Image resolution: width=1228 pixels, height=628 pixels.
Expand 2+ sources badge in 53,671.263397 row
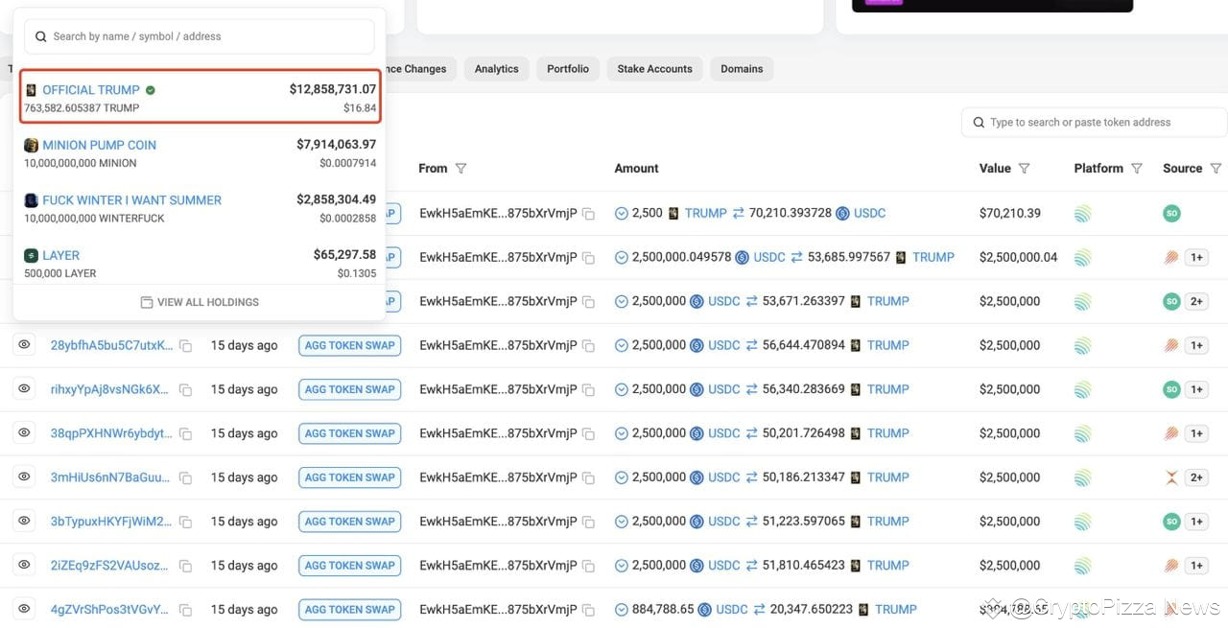[x=1196, y=301]
